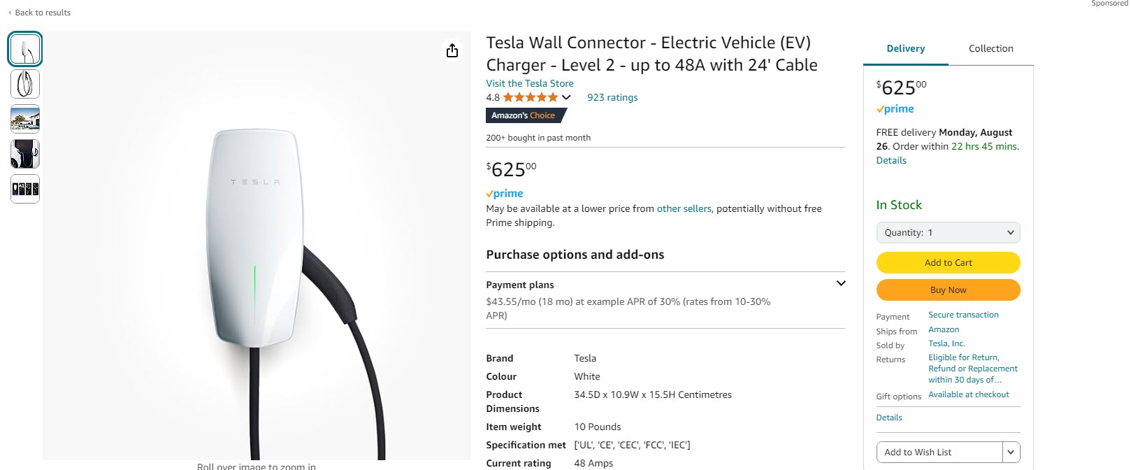This screenshot has height=470, width=1131.
Task: Switch to the Collection tab
Action: pyautogui.click(x=990, y=49)
